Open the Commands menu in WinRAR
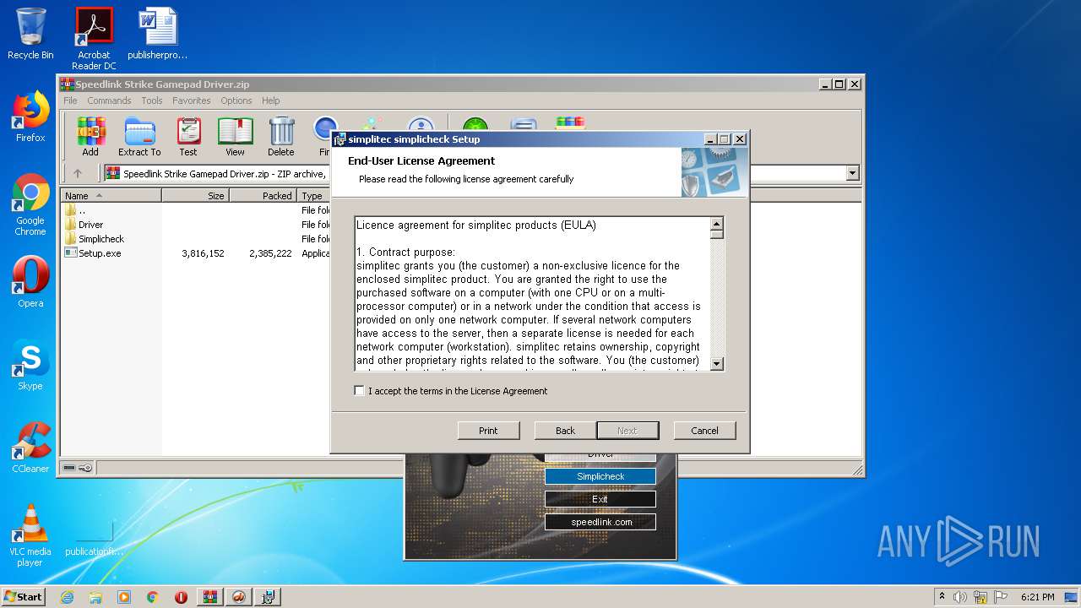The width and height of the screenshot is (1081, 608). coord(109,100)
